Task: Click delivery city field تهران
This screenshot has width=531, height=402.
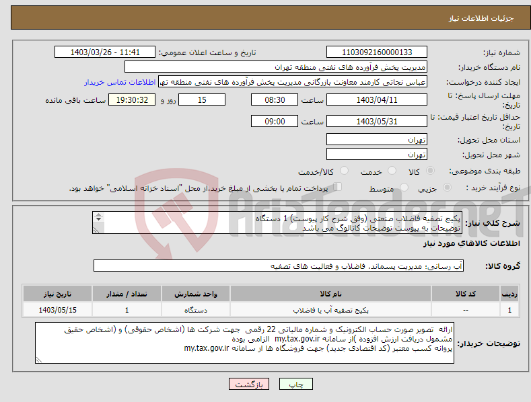Action: (377, 155)
